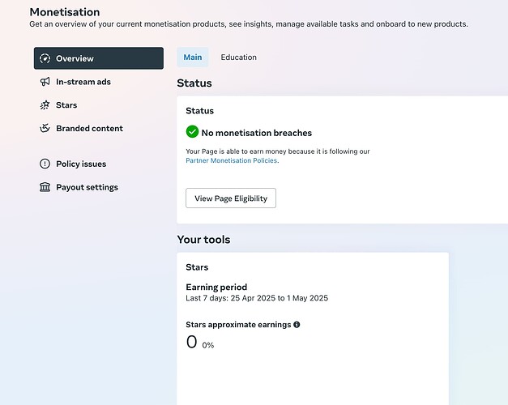
Task: Switch to the Main tab
Action: coord(193,58)
